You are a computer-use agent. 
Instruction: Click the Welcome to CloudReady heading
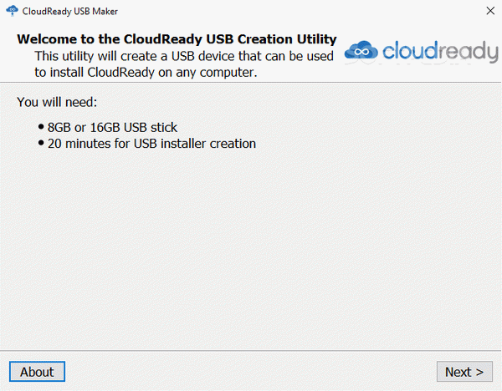click(x=177, y=39)
